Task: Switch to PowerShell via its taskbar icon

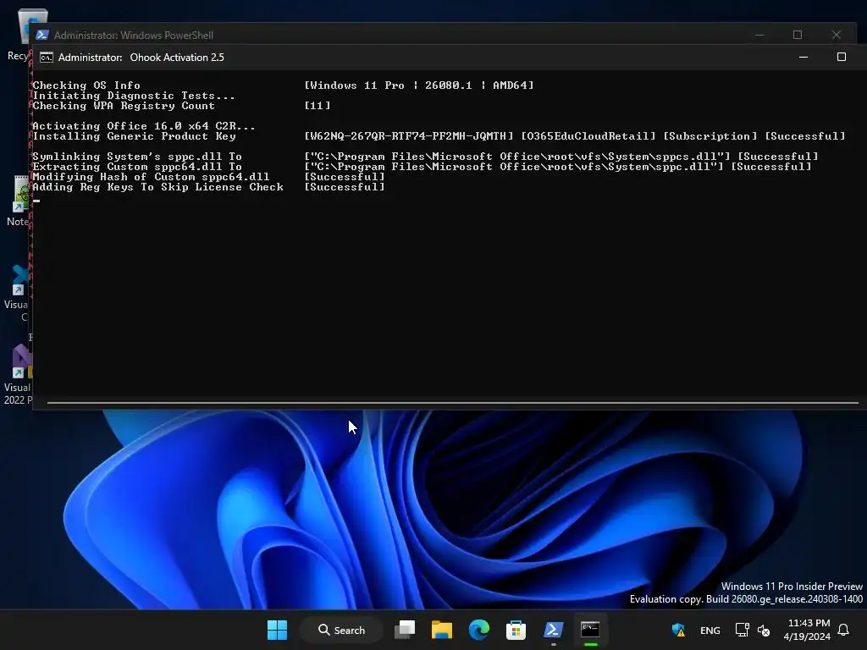Action: [553, 630]
